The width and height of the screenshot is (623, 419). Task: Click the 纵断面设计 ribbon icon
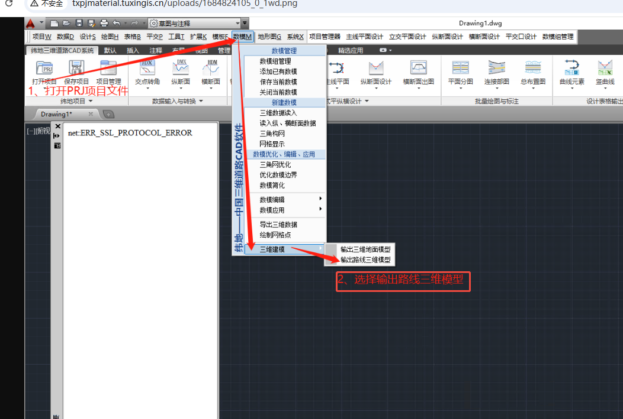tap(376, 69)
